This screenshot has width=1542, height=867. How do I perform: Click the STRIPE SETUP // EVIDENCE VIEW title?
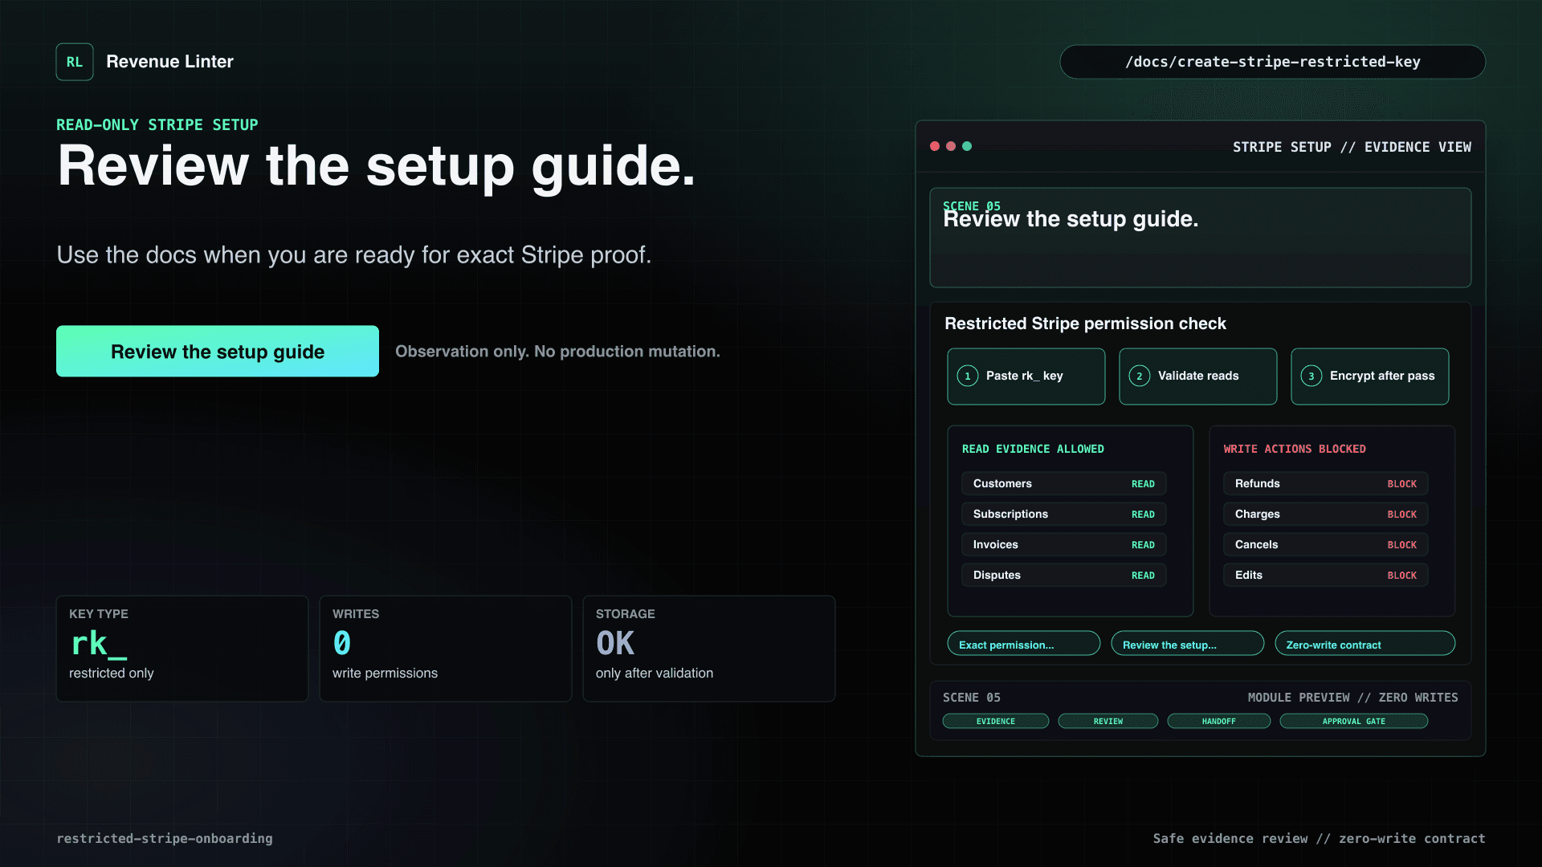coord(1352,147)
